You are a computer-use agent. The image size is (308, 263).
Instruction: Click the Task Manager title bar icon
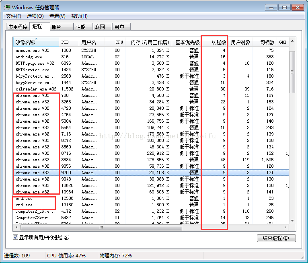tap(7, 8)
